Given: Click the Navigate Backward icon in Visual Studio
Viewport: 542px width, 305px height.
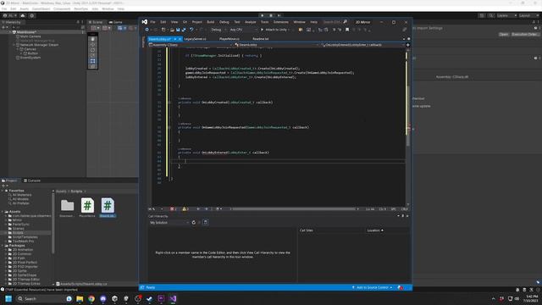Looking at the screenshot, I should click(x=147, y=30).
